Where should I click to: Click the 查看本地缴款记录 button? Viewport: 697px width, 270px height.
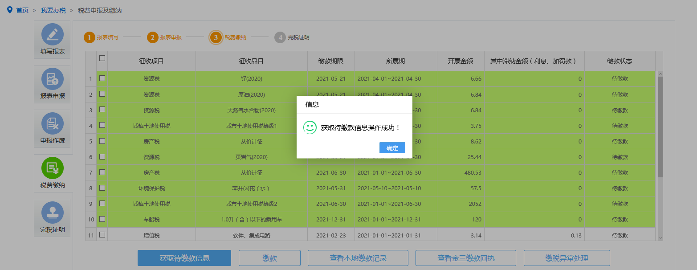coord(358,258)
